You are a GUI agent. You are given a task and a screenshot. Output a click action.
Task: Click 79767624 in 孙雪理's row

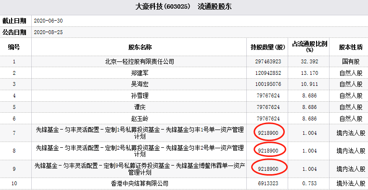268,95
